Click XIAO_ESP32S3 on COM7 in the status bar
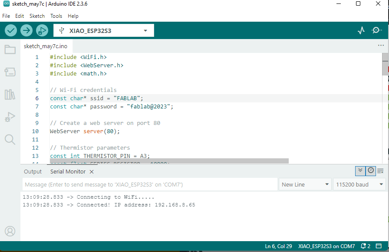 [x=326, y=246]
